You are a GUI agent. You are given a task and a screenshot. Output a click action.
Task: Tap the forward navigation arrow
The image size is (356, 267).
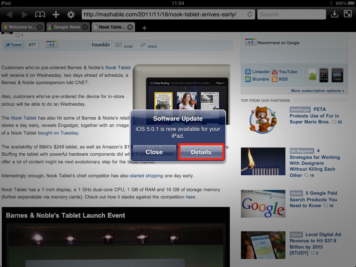point(25,15)
